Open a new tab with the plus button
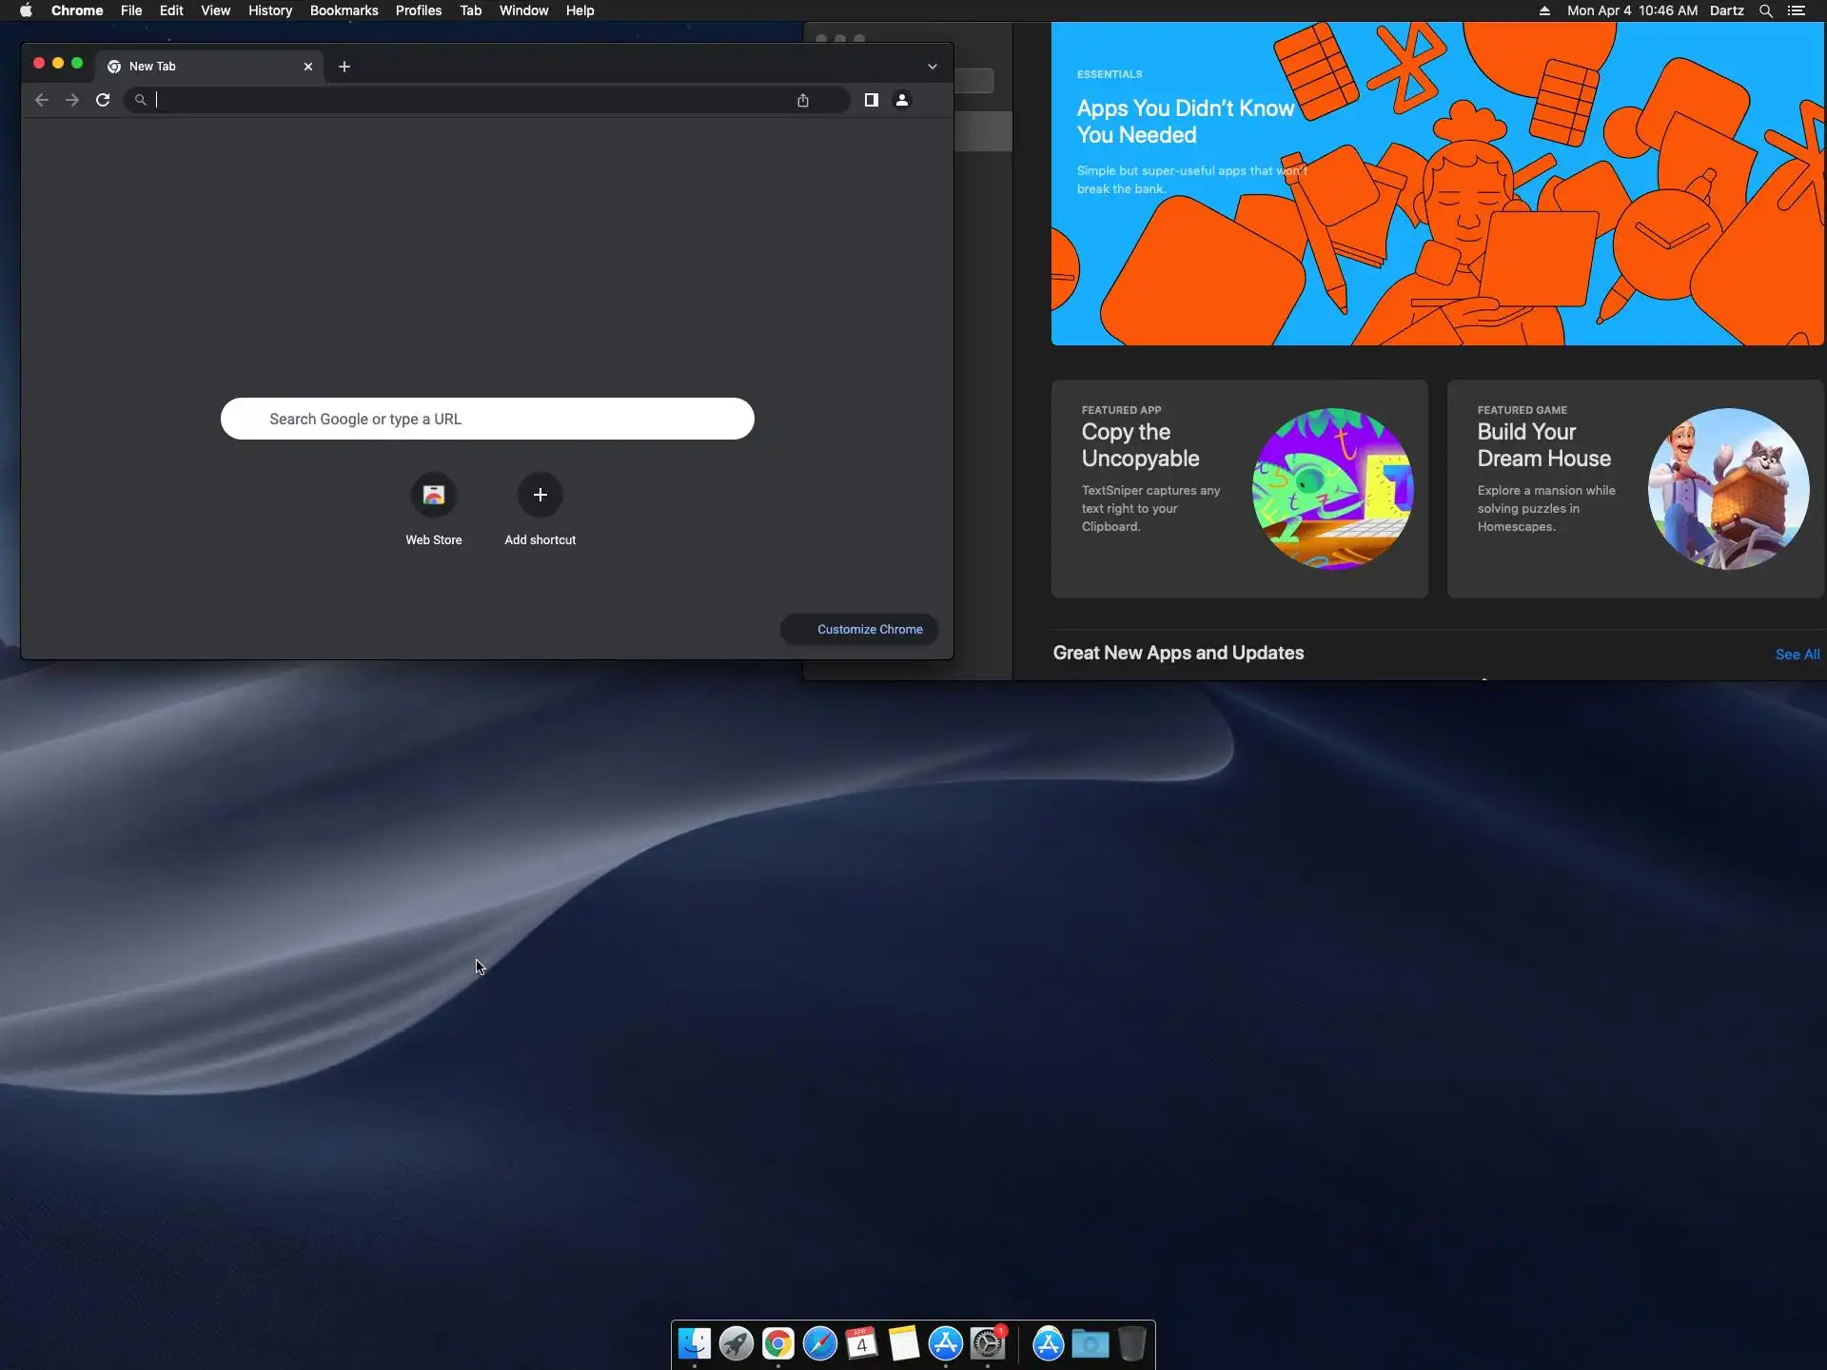This screenshot has width=1827, height=1370. (x=344, y=67)
